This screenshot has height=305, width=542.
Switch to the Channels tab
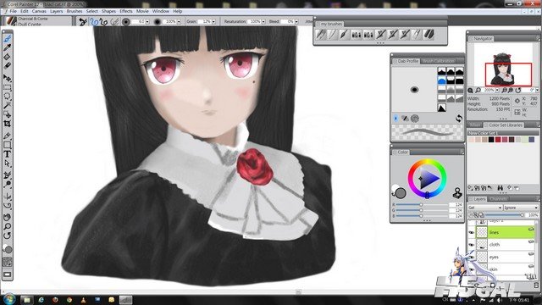(499, 199)
